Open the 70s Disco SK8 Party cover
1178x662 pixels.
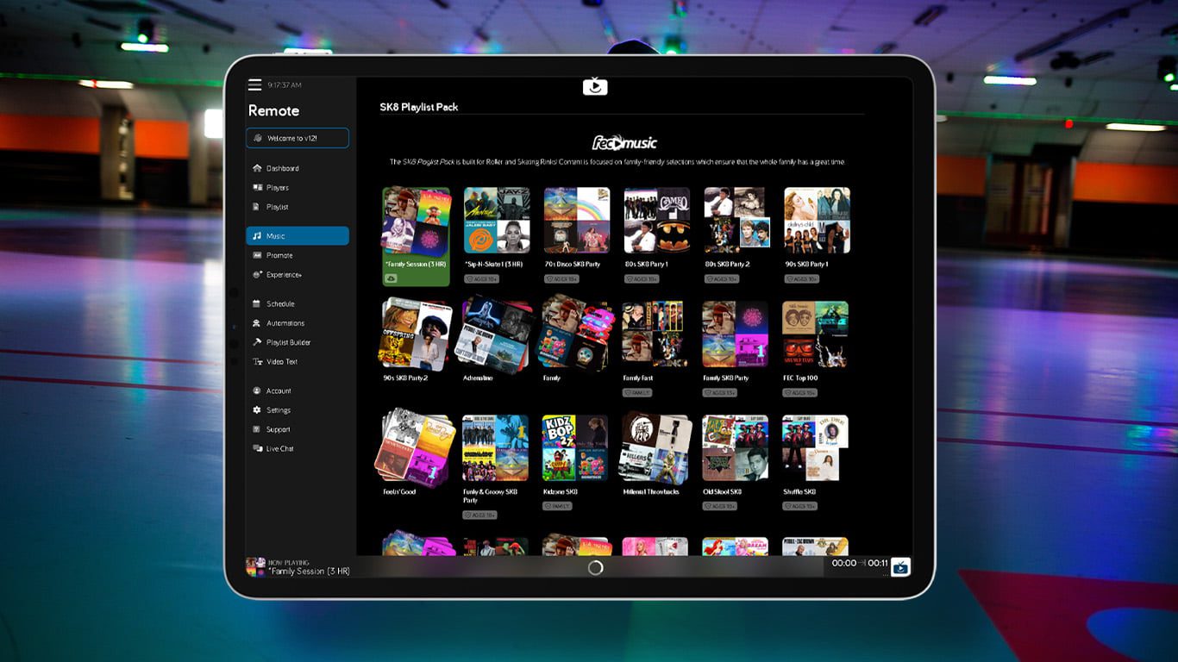click(577, 221)
